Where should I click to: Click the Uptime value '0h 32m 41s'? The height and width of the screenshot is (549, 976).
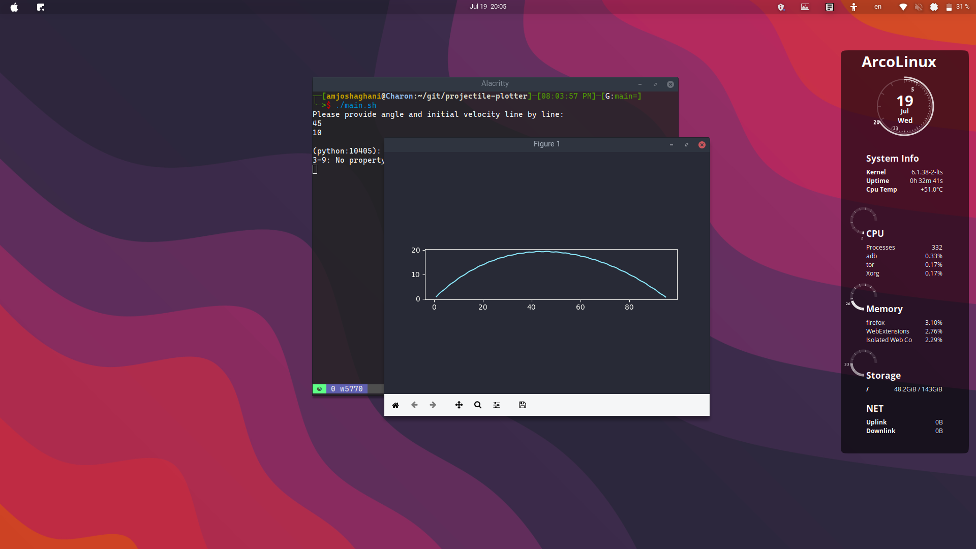pyautogui.click(x=926, y=181)
